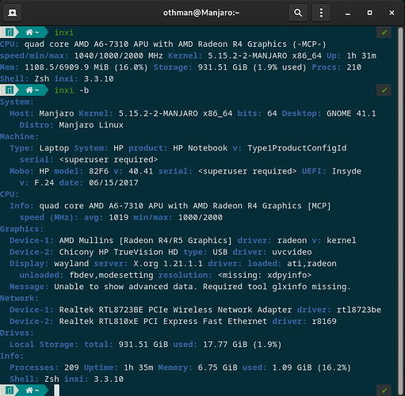Viewport: 405px width, 396px height.
Task: Click UEFI value 'Insyde'
Action: point(346,171)
